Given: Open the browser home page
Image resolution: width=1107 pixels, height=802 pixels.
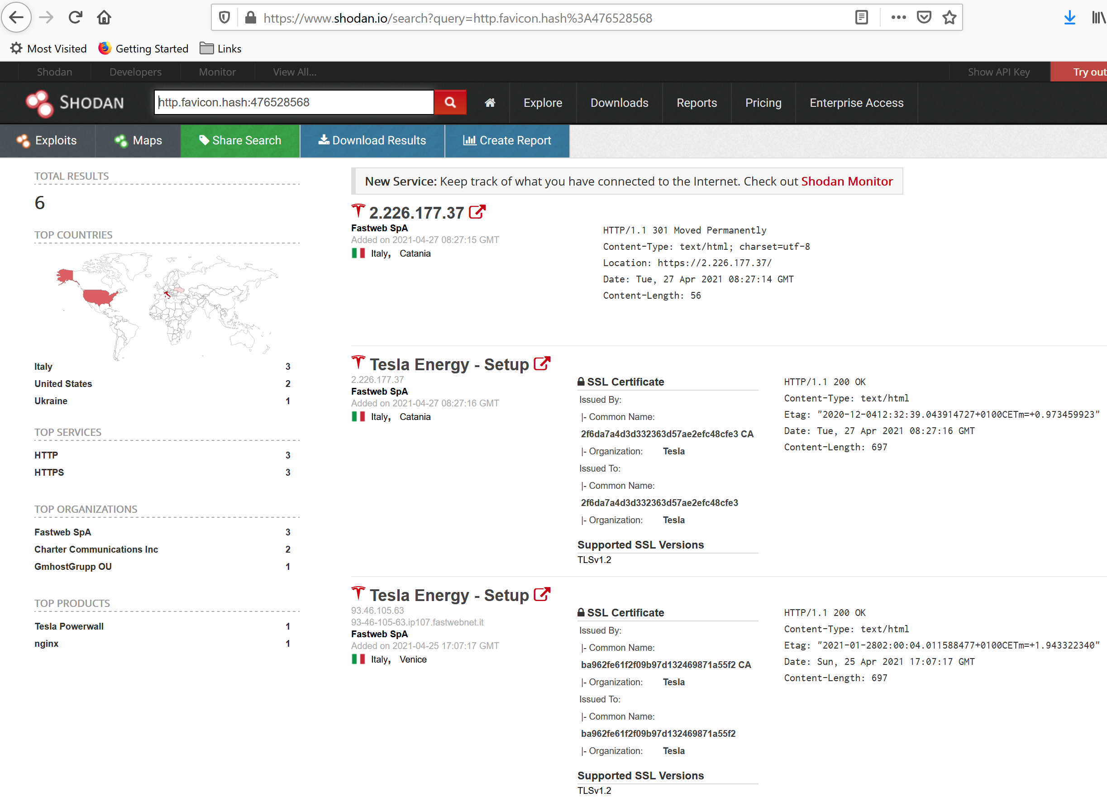Looking at the screenshot, I should point(104,18).
